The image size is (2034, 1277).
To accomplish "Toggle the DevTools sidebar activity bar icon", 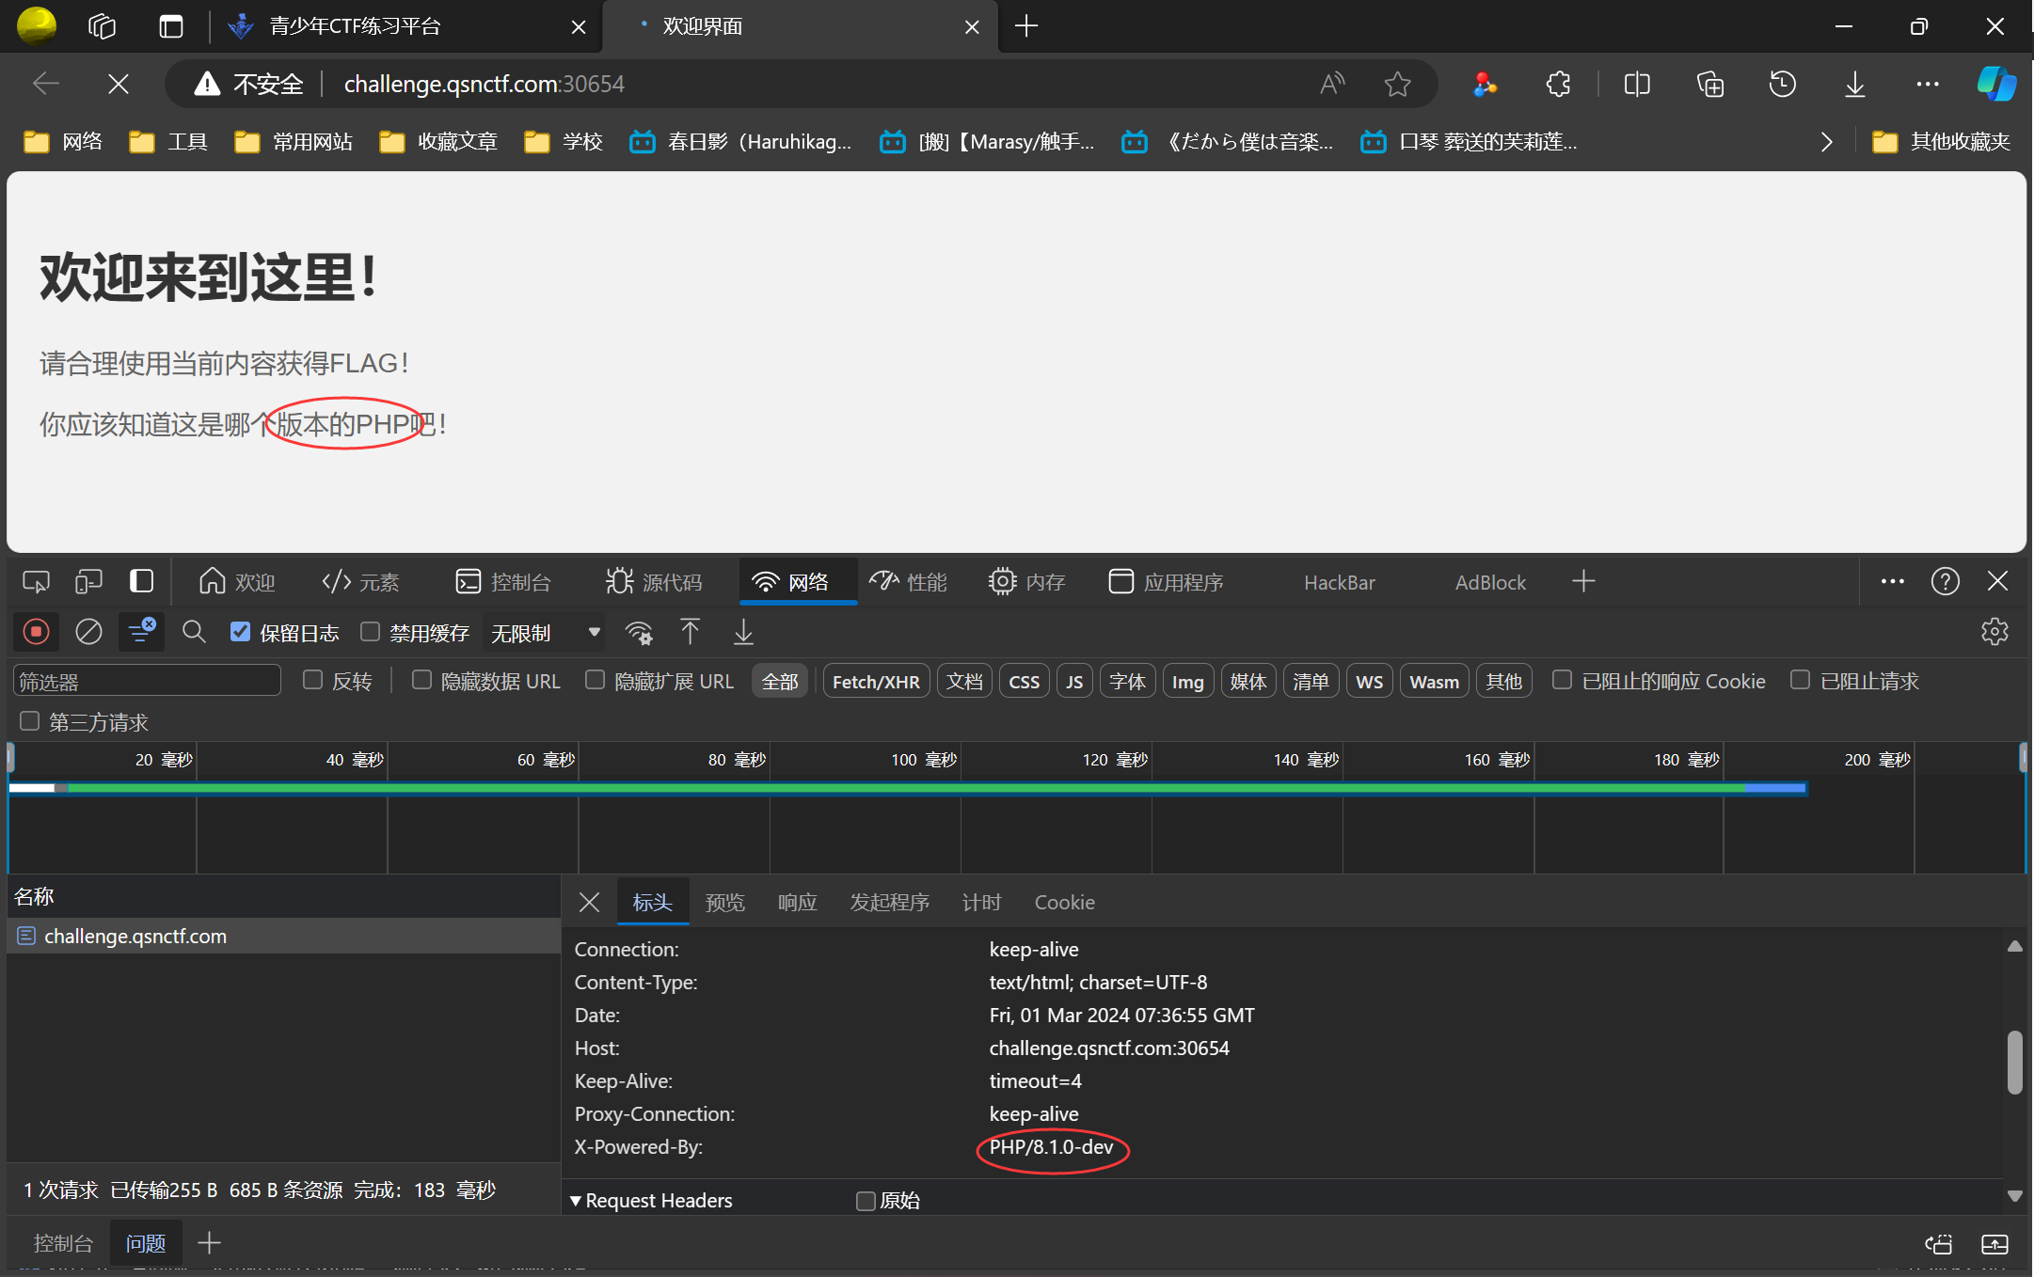I will [141, 581].
